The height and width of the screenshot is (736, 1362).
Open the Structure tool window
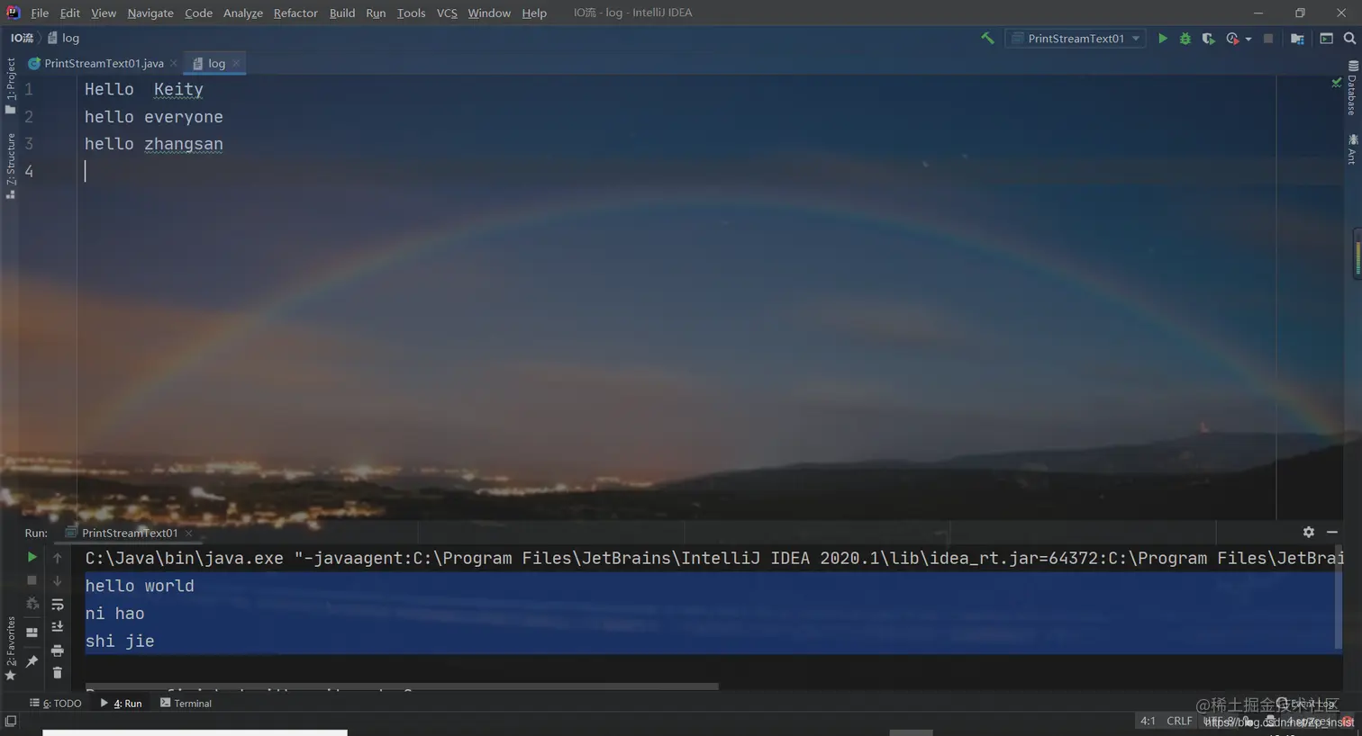click(x=10, y=166)
